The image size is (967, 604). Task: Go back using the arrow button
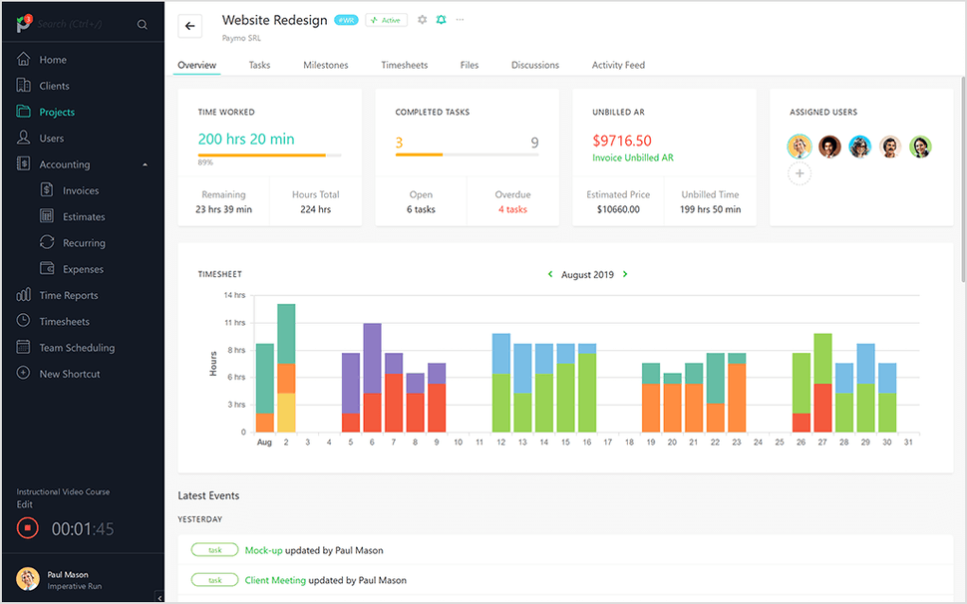(x=189, y=26)
